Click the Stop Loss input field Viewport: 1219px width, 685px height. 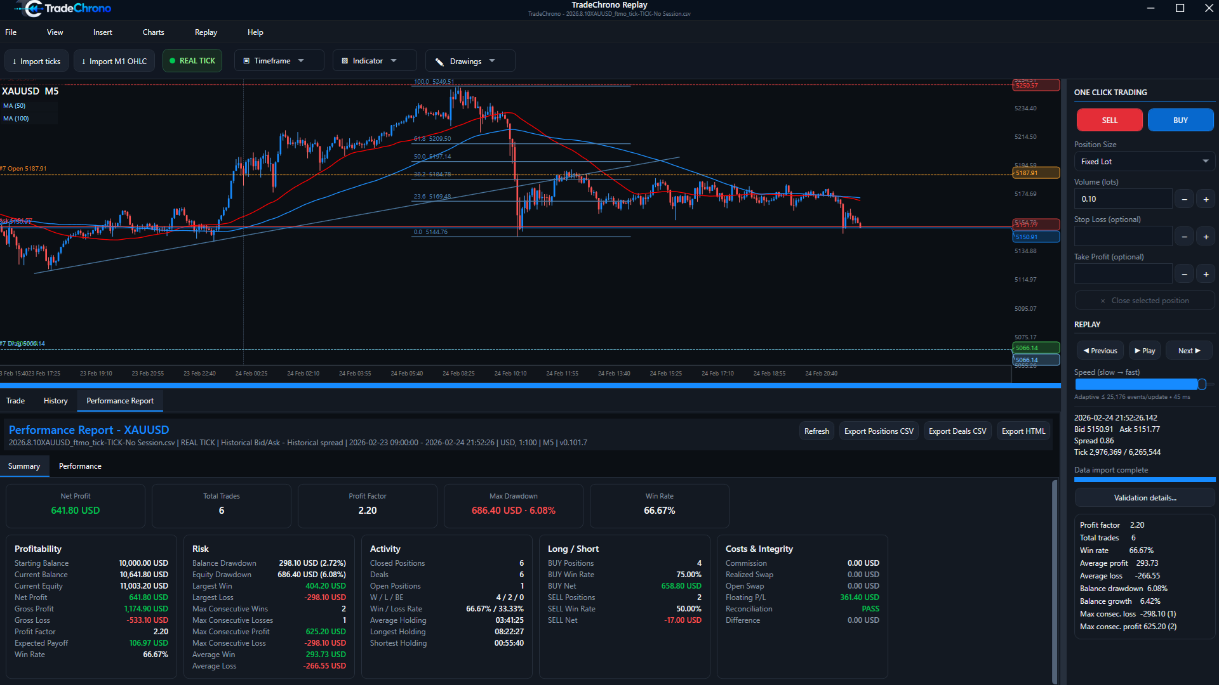[x=1122, y=237]
